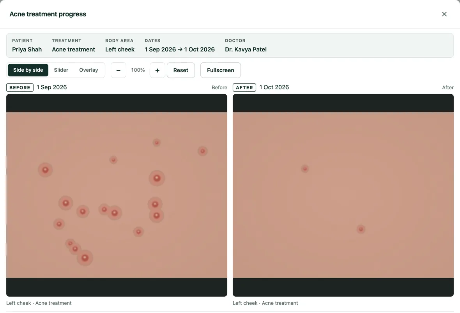Viewport: 460px width, 313px height.
Task: Click patient name Priya Shah
Action: point(27,49)
